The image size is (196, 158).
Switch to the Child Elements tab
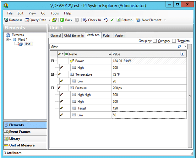point(74,35)
